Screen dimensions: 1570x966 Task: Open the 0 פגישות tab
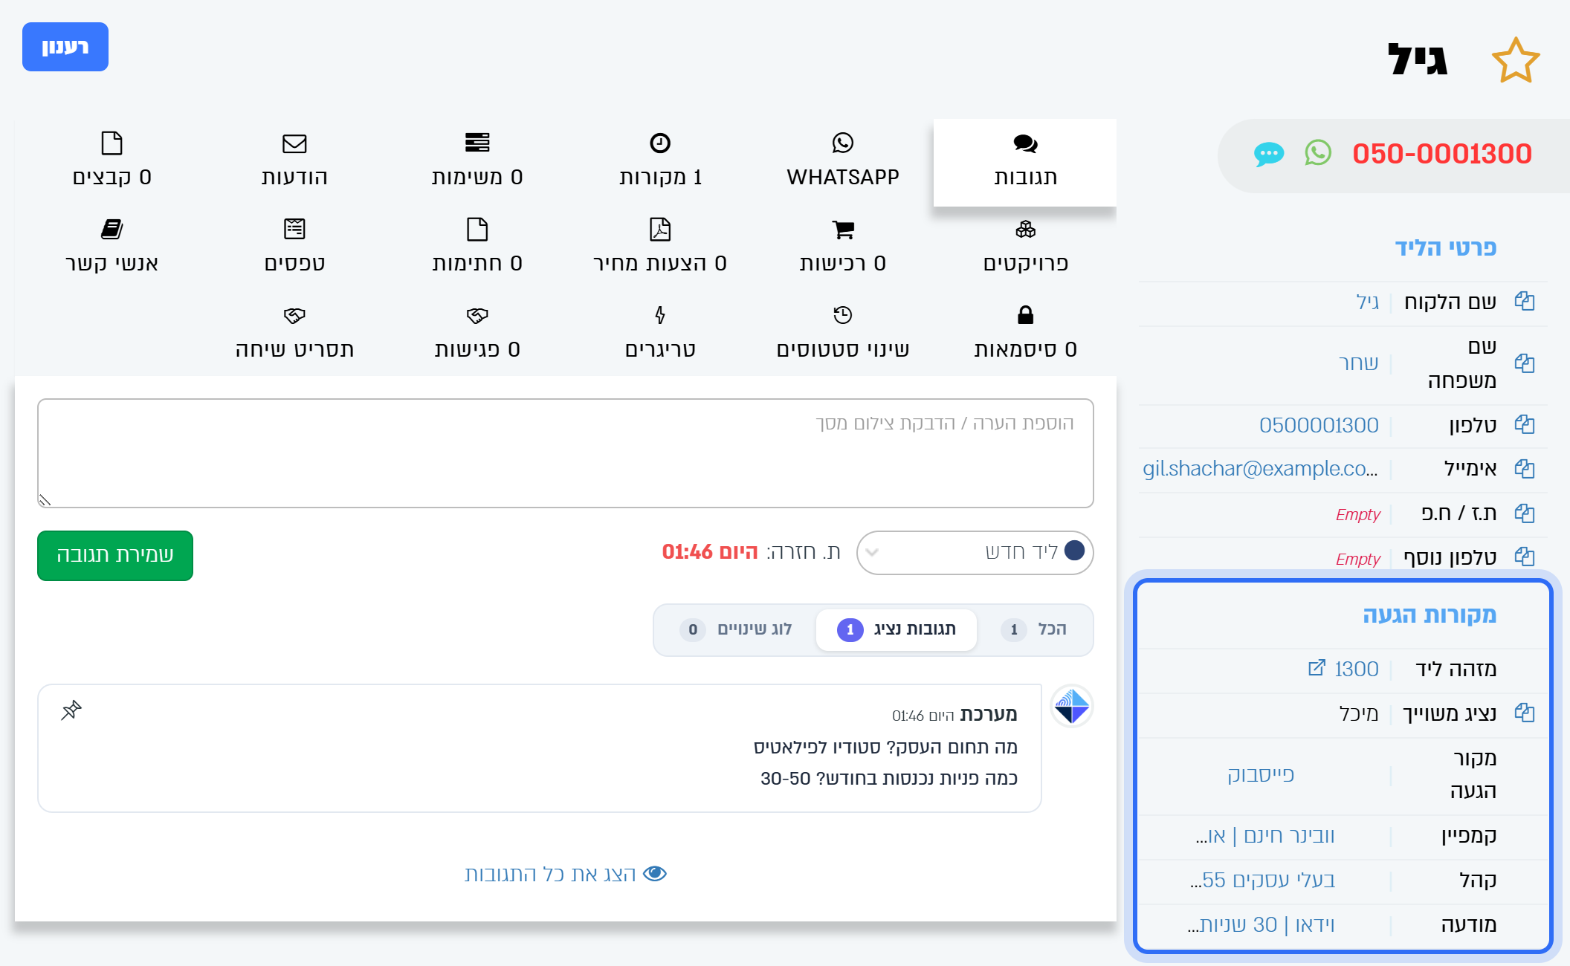click(477, 334)
